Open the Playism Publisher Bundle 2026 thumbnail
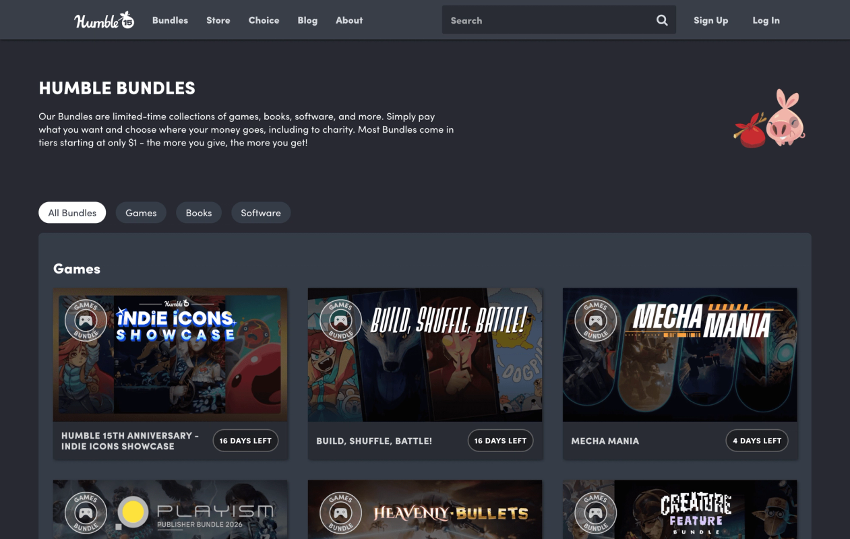Image resolution: width=850 pixels, height=539 pixels. [171, 509]
